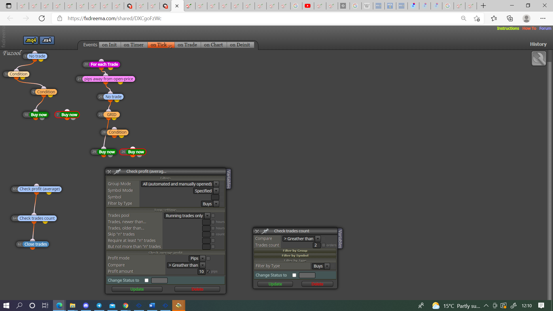Switch to on Timer tab
The width and height of the screenshot is (553, 311).
(134, 45)
